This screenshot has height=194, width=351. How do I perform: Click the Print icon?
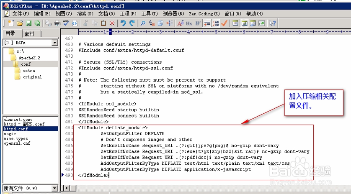tap(57, 23)
